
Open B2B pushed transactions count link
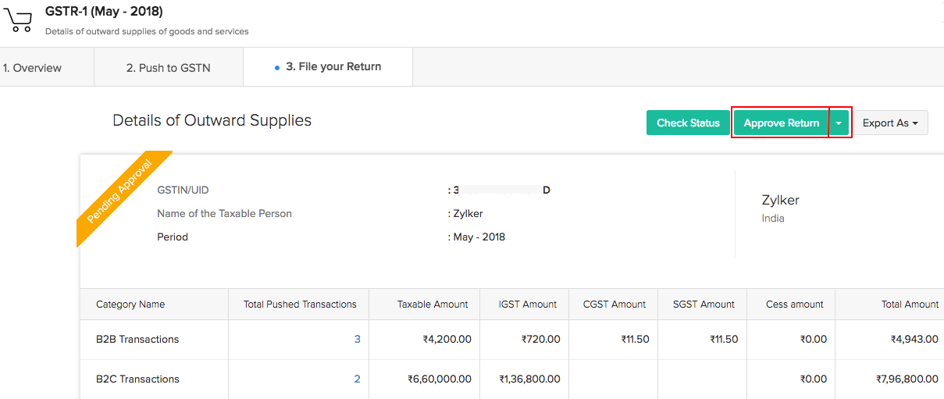pyautogui.click(x=357, y=340)
